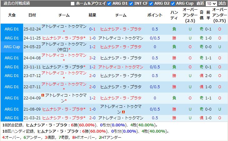Click ヒムナシア・ラ・プラタ home team on 24-11-25

[x=63, y=38]
